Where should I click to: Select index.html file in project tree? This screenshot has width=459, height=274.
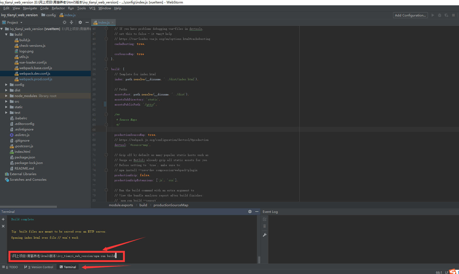tap(22, 152)
